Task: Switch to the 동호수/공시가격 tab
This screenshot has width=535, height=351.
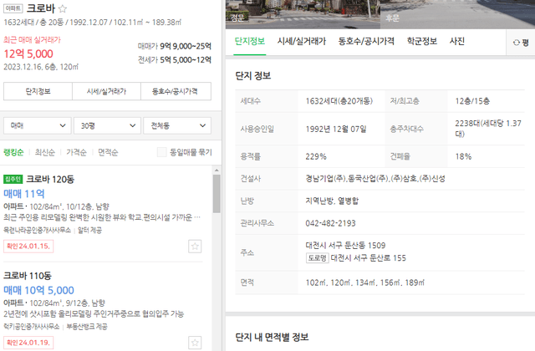Action: [x=366, y=42]
